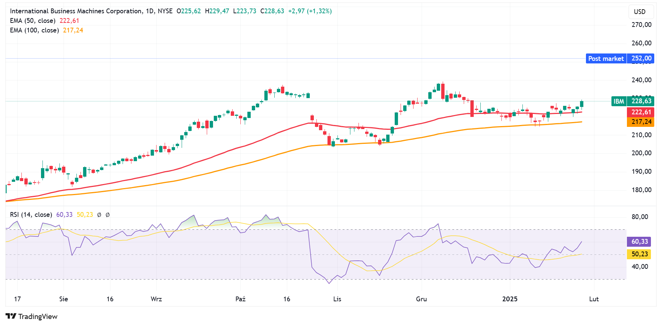Click the green IBM symbol tag

coord(619,101)
